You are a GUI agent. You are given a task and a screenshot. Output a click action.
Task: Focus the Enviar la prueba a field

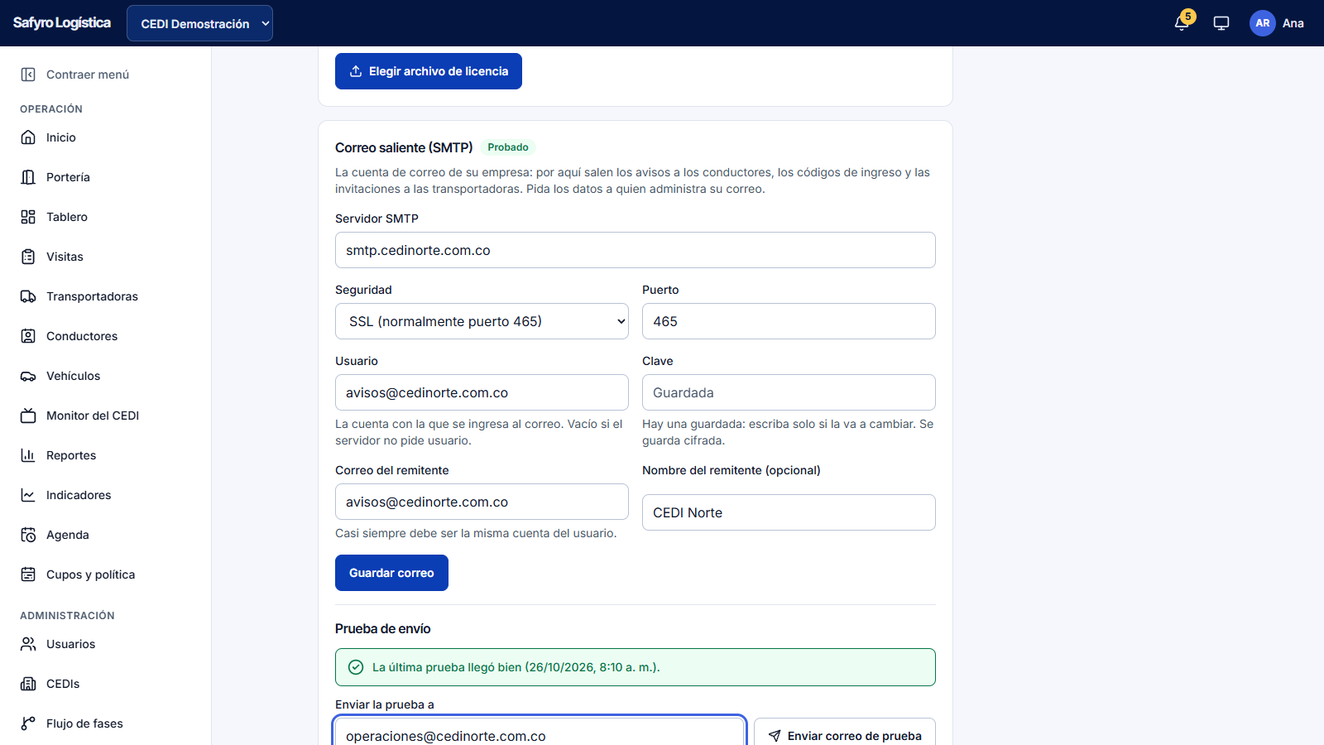coord(540,733)
